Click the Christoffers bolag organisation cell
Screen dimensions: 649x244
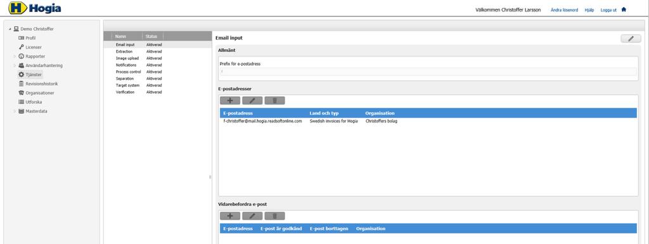pyautogui.click(x=381, y=121)
